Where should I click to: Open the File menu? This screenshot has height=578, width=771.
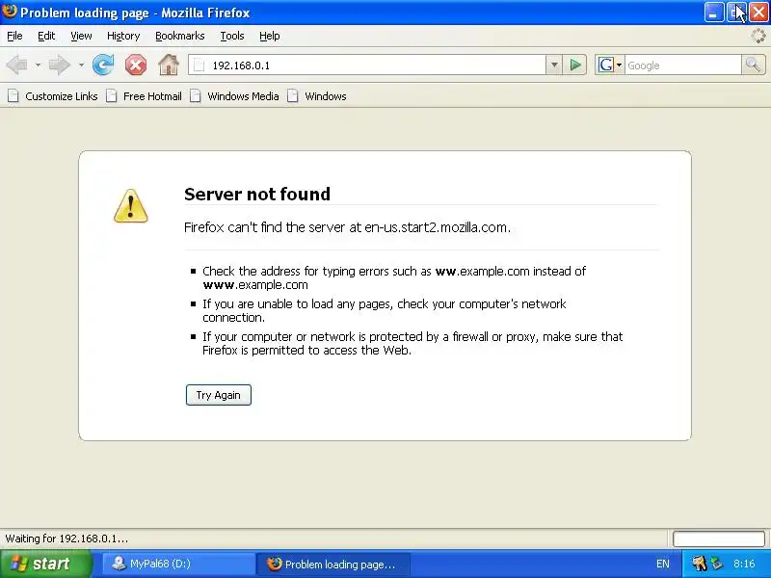coord(14,36)
